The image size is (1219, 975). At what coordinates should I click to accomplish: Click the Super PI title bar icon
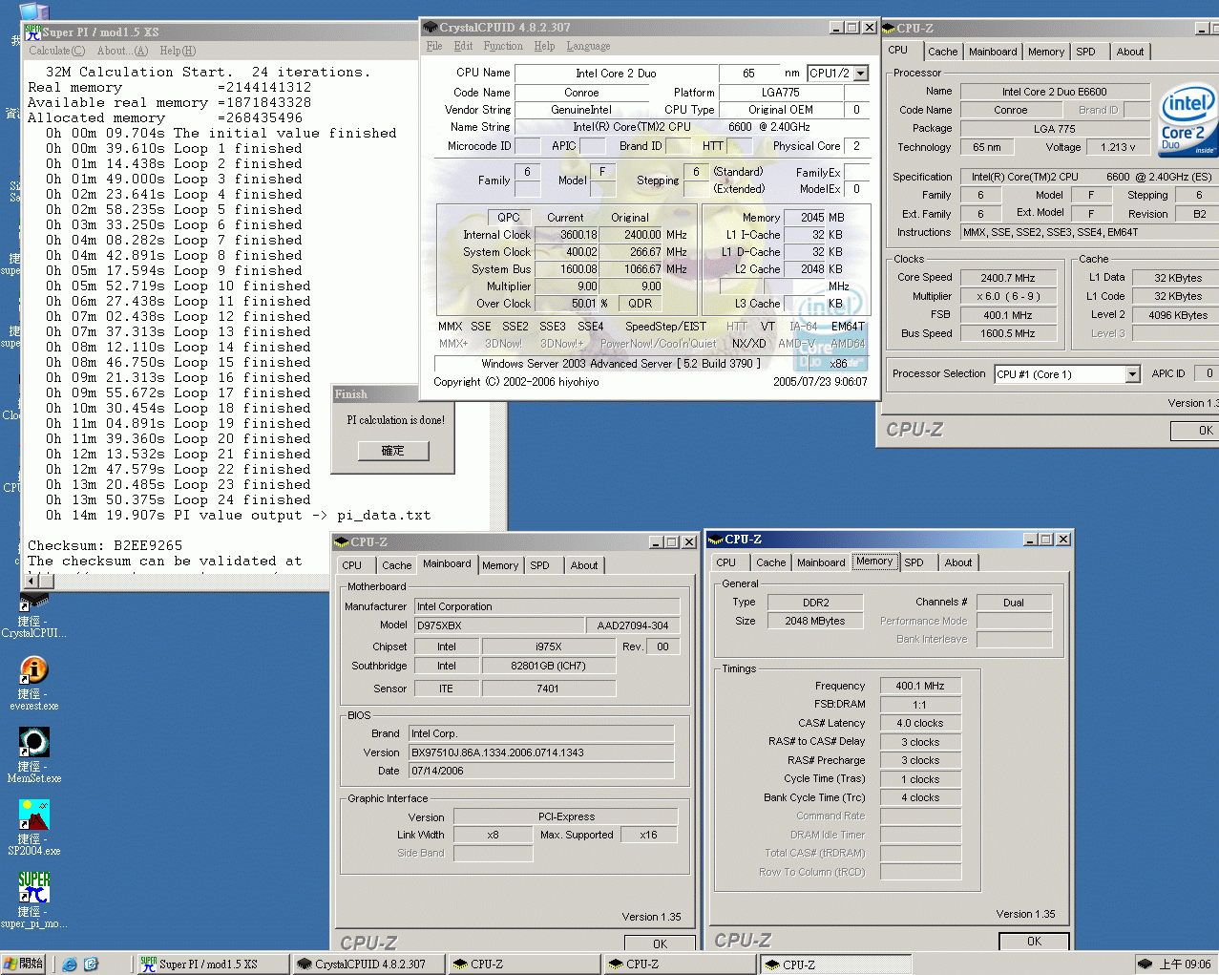32,32
